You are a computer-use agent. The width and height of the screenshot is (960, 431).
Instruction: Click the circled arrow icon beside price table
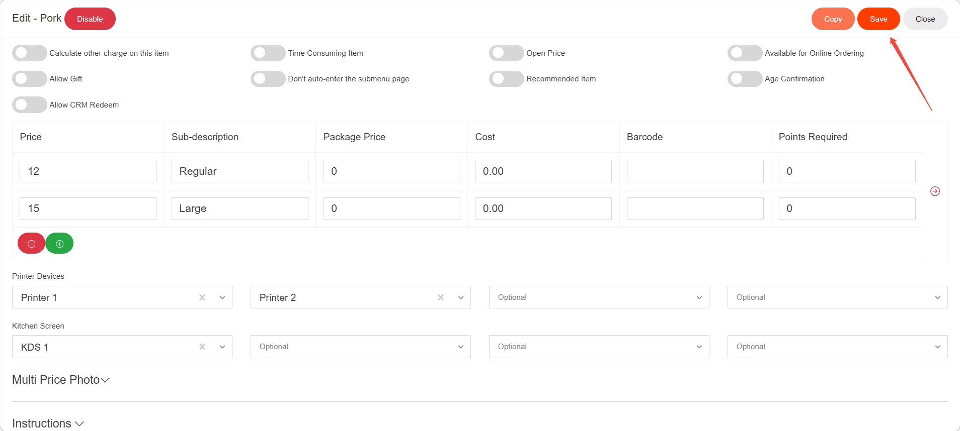(x=935, y=191)
